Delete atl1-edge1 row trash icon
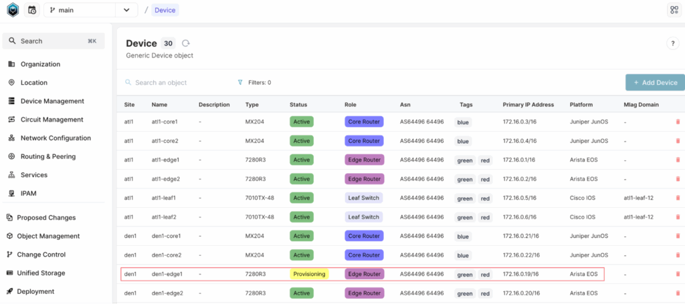Screen dimensions: 685x304 [x=678, y=160]
